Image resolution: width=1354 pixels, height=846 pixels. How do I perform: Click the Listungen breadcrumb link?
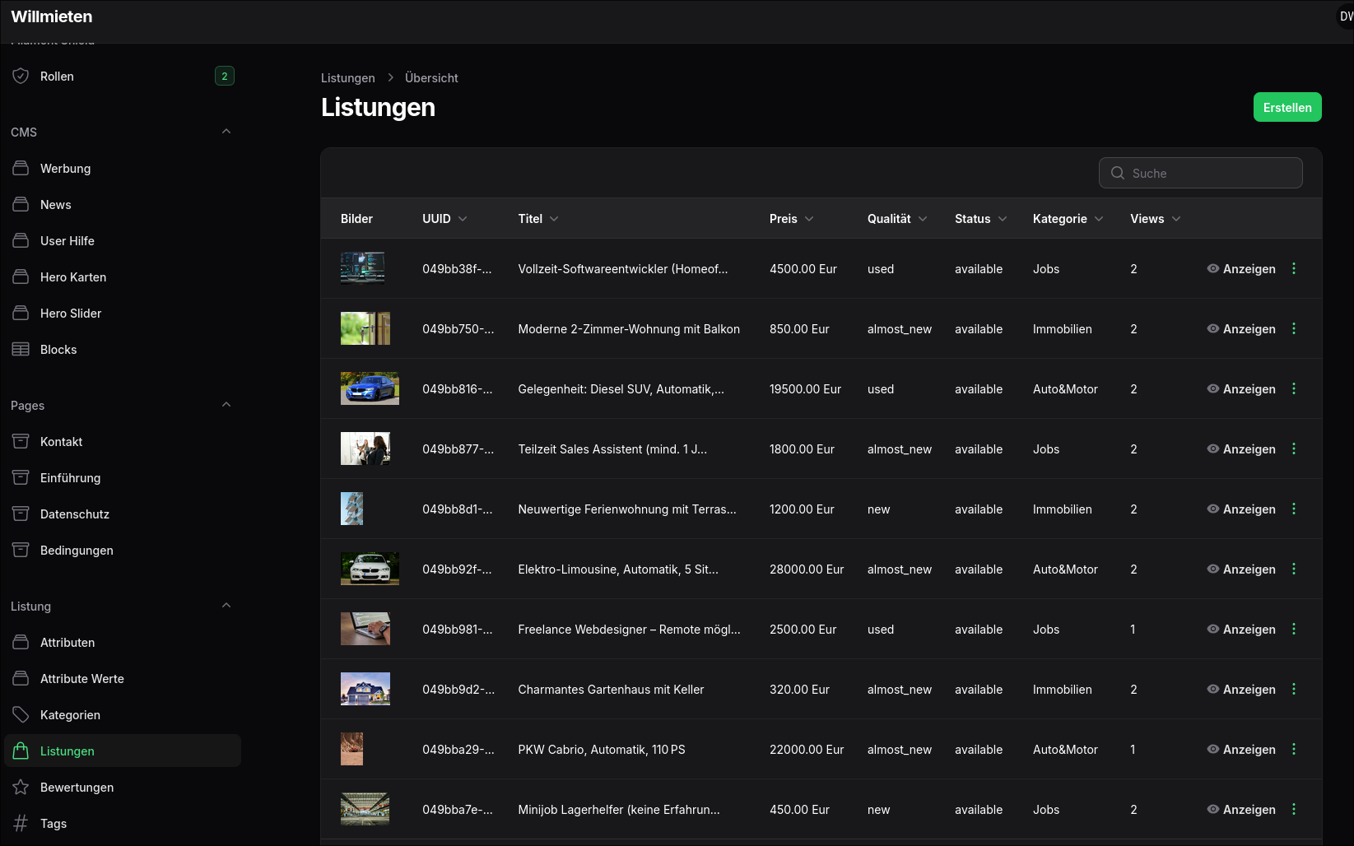(347, 78)
